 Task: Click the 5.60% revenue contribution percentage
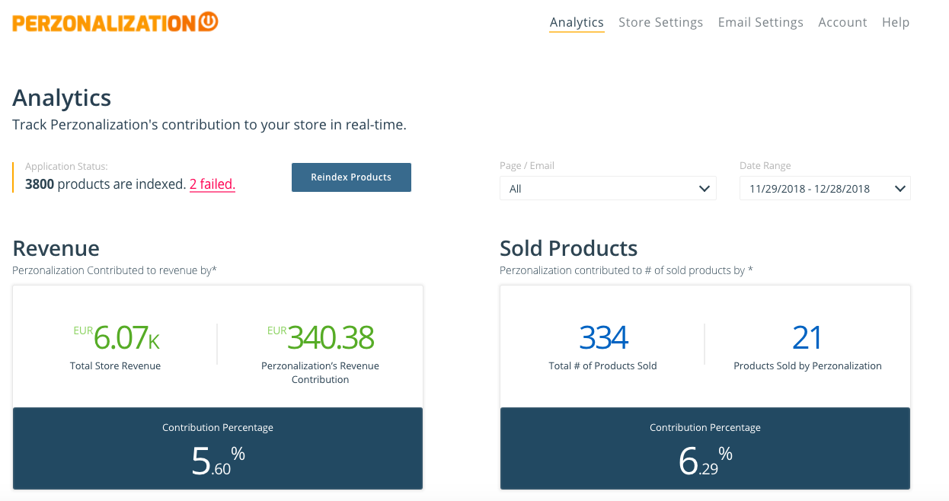point(218,461)
